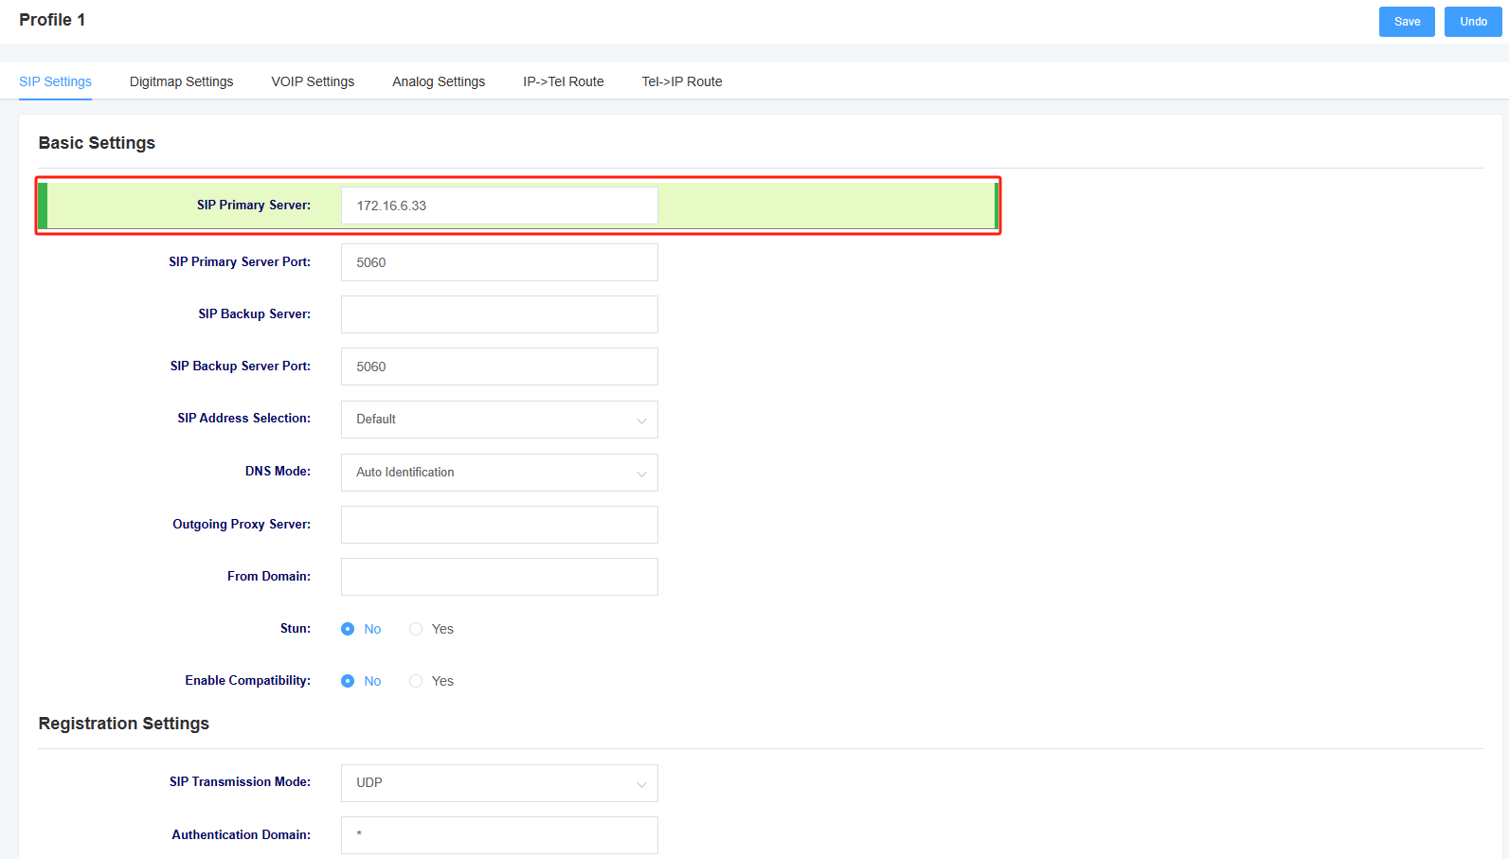This screenshot has height=859, width=1509.
Task: Click the Registration Settings heading
Action: (124, 724)
